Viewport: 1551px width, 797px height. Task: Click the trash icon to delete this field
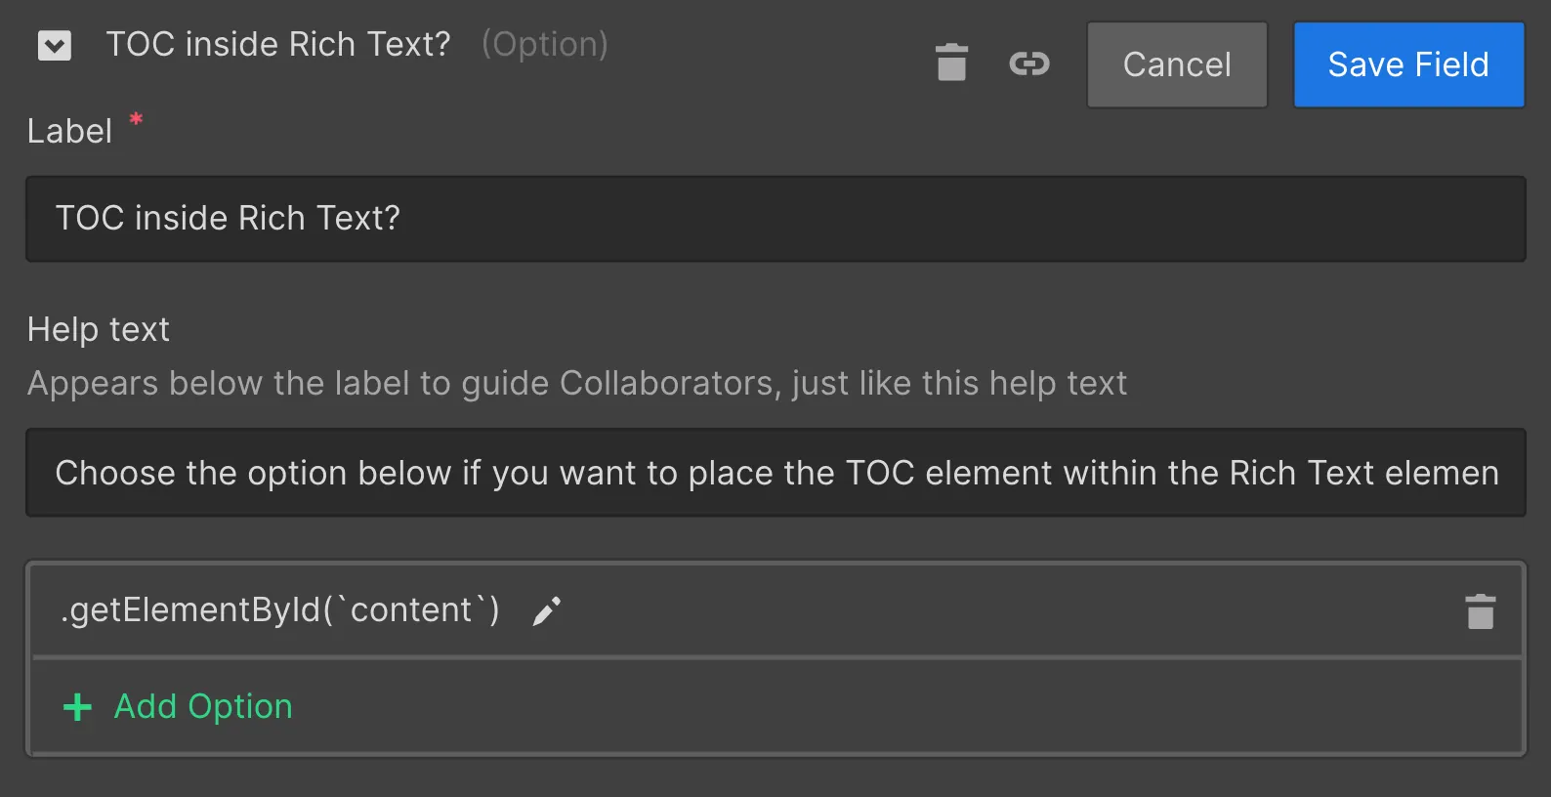click(951, 63)
